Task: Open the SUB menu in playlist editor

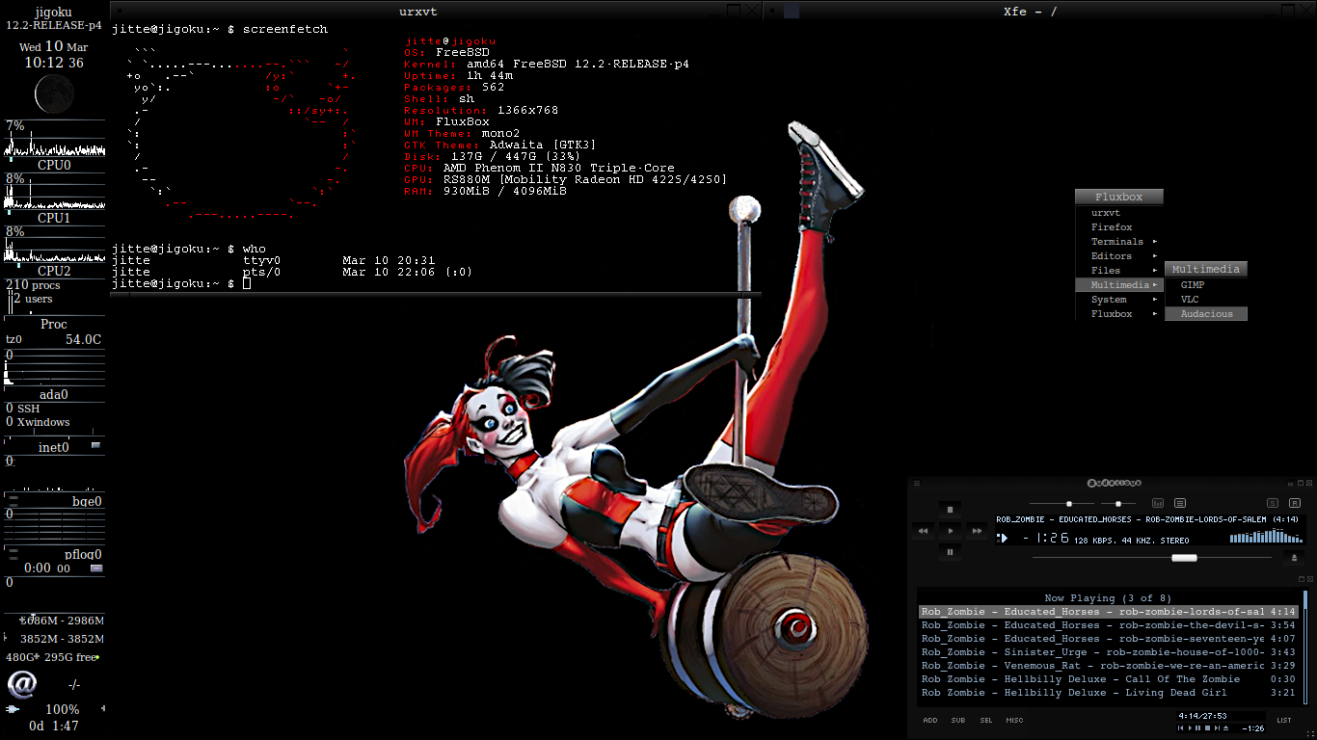Action: pyautogui.click(x=958, y=720)
